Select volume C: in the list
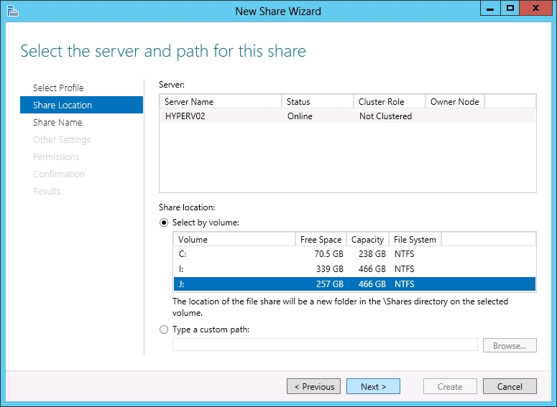The width and height of the screenshot is (557, 407). (354, 254)
